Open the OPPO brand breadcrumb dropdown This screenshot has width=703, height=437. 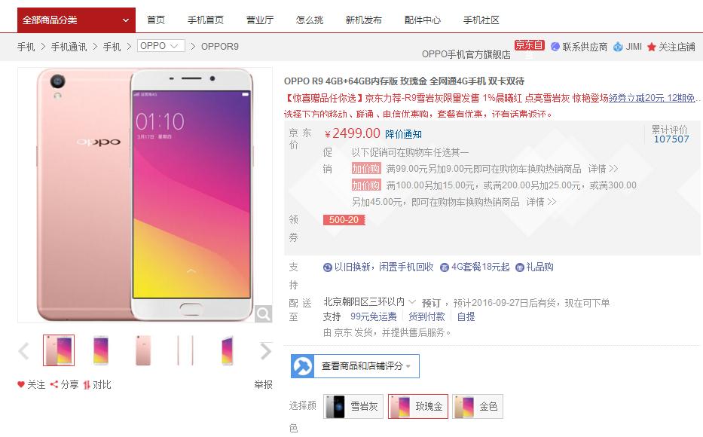click(x=160, y=46)
